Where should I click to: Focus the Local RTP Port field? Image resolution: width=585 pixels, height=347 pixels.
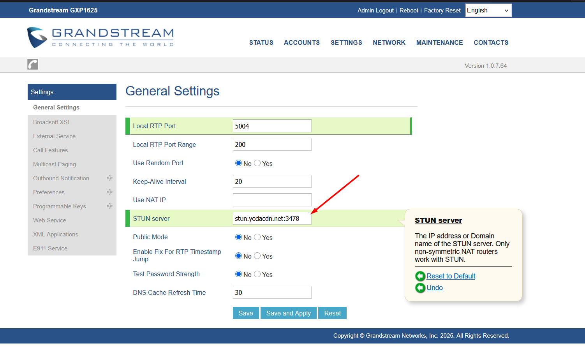272,126
